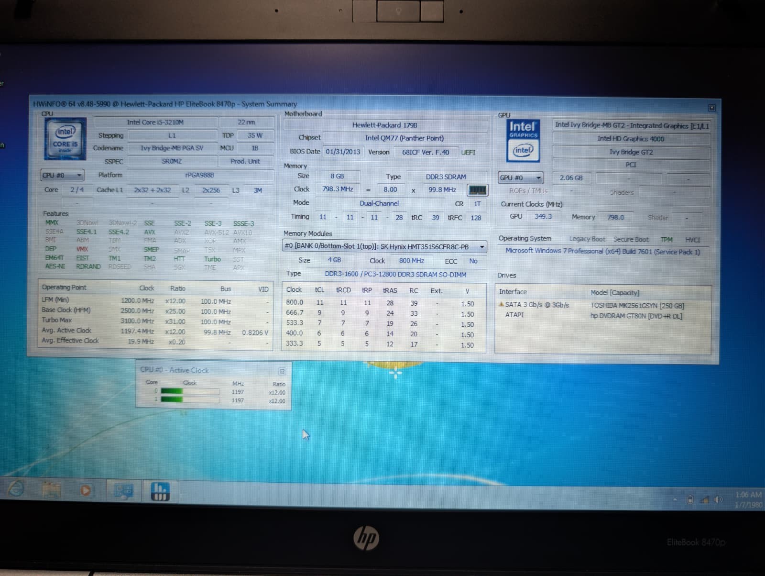Click the Core 0 clock usage bar

tap(190, 391)
